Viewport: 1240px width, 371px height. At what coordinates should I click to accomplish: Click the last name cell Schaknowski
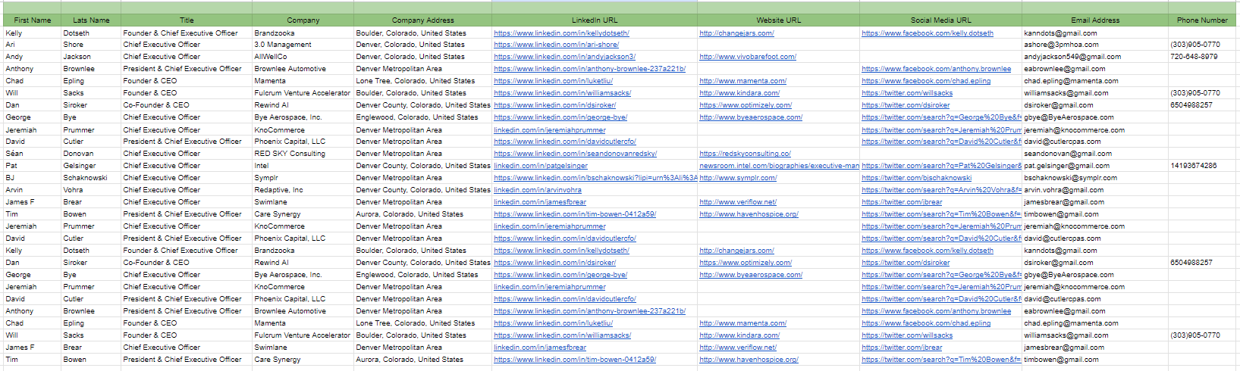click(91, 178)
